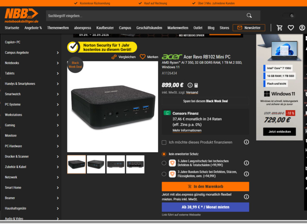Click the Merken heart icon
This screenshot has width=307, height=224.
(143, 57)
